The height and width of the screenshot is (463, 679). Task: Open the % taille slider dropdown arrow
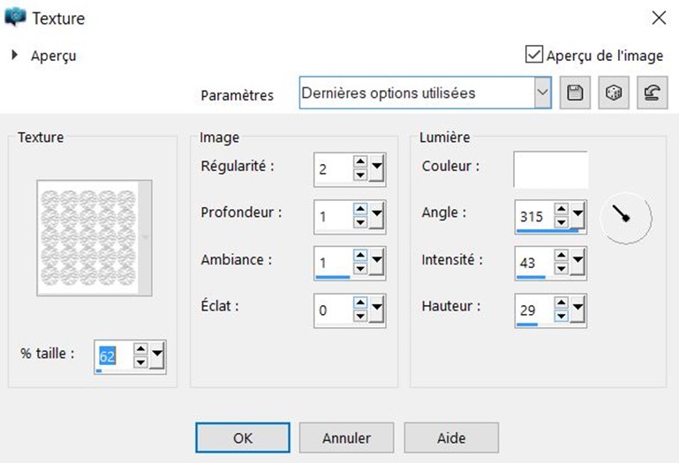[x=157, y=355]
